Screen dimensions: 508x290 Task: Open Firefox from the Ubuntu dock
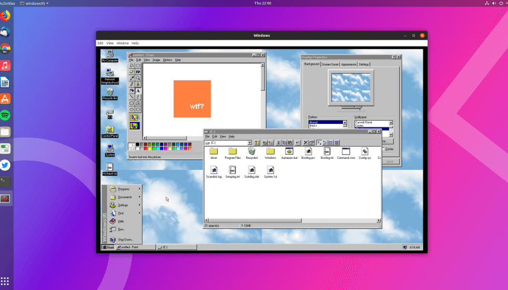(5, 16)
